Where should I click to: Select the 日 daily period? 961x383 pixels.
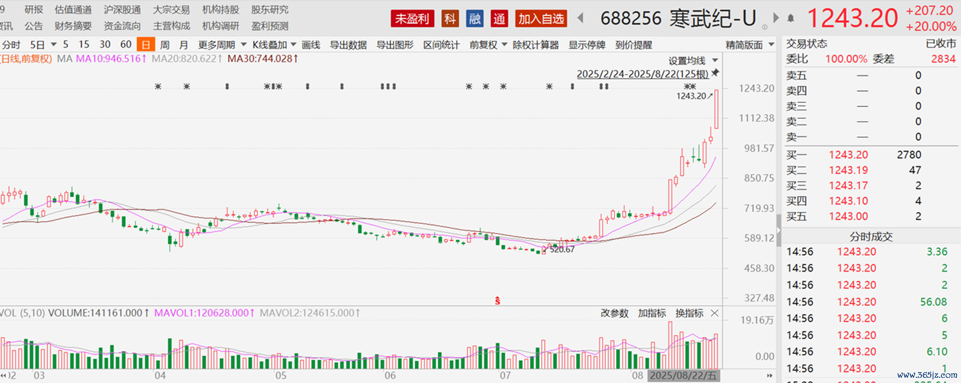(146, 45)
